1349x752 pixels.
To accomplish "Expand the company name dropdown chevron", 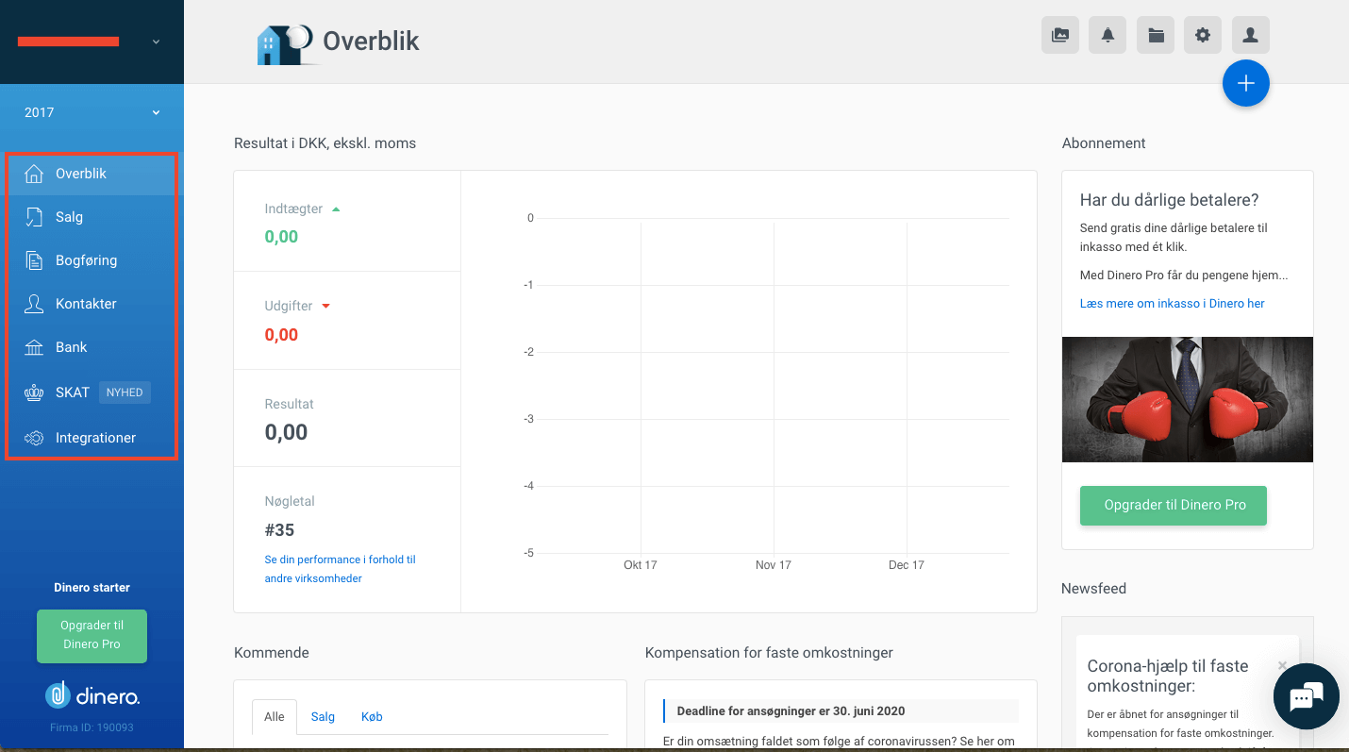I will tap(157, 42).
